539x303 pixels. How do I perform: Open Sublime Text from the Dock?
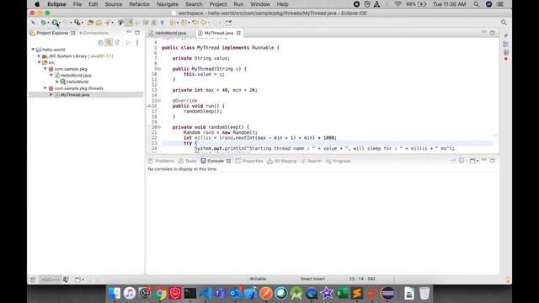tap(357, 294)
